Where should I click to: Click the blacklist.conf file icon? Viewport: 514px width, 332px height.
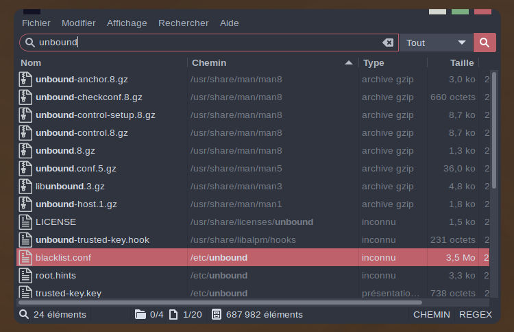coord(25,257)
